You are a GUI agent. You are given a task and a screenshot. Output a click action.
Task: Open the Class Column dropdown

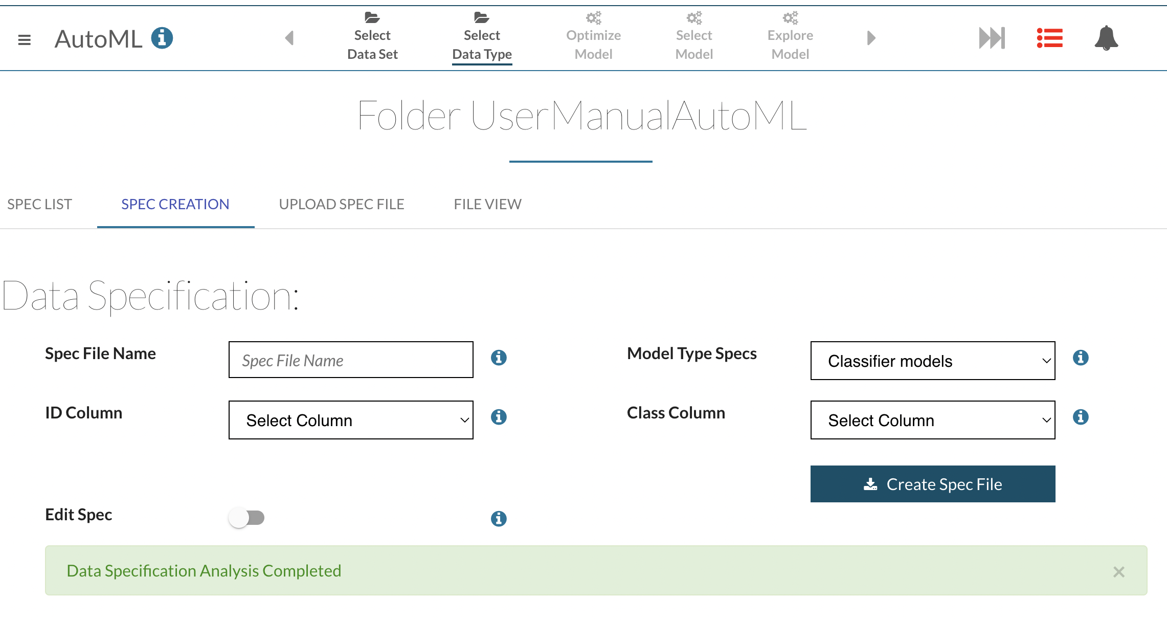[x=932, y=420]
